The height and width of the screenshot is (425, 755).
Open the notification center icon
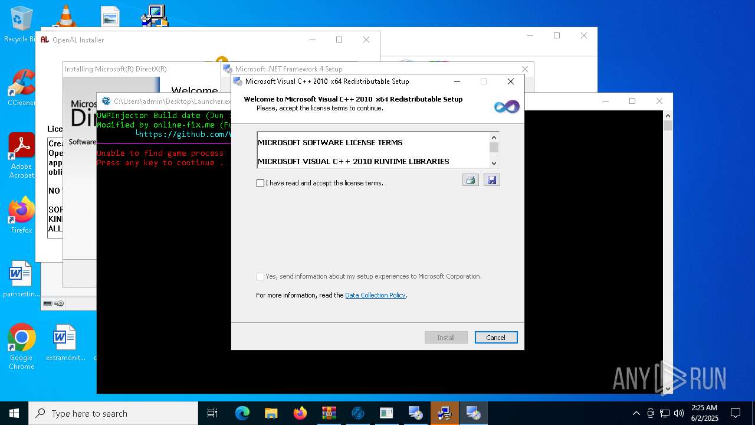click(x=736, y=413)
